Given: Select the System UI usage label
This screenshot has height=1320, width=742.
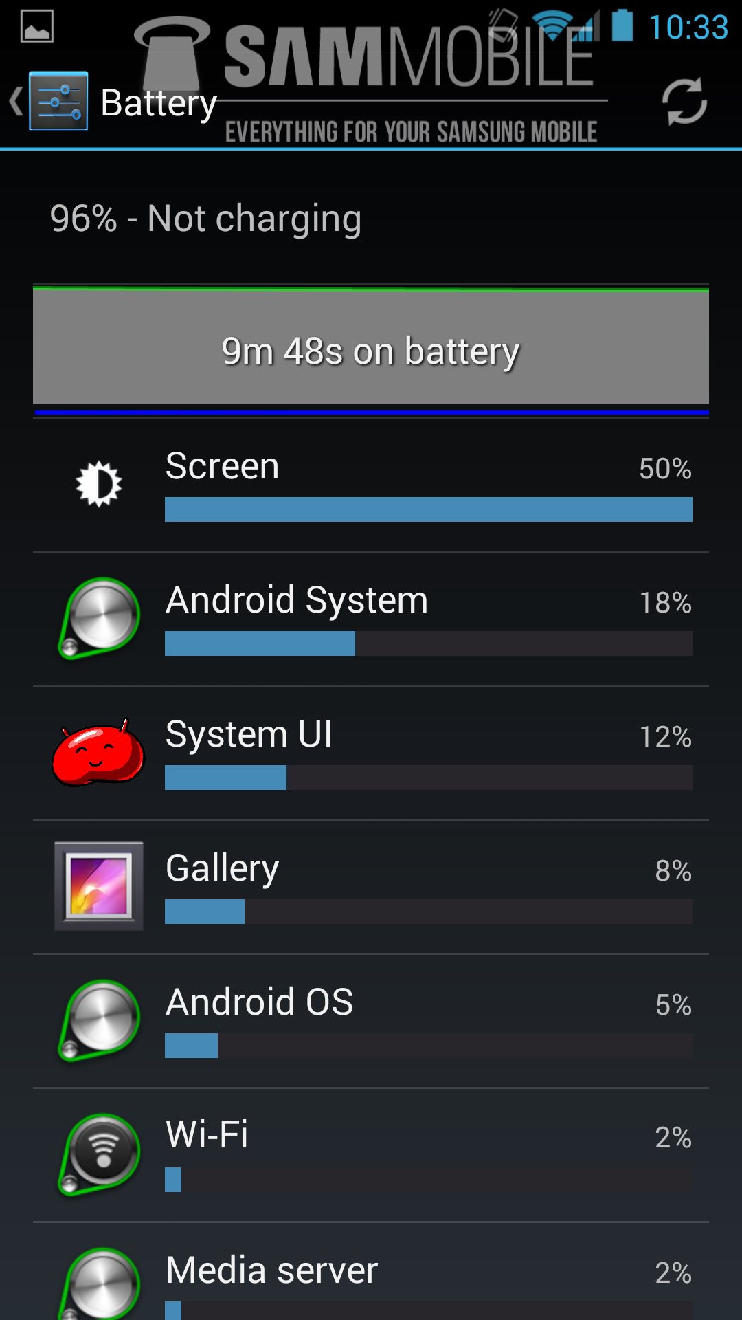Looking at the screenshot, I should point(249,734).
